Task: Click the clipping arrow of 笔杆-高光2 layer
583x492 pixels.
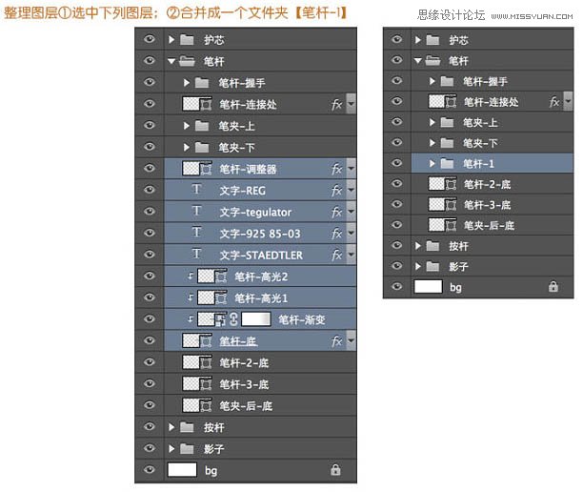Action: click(x=191, y=277)
